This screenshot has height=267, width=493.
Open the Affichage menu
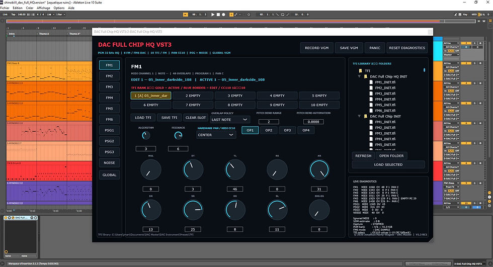[43, 8]
